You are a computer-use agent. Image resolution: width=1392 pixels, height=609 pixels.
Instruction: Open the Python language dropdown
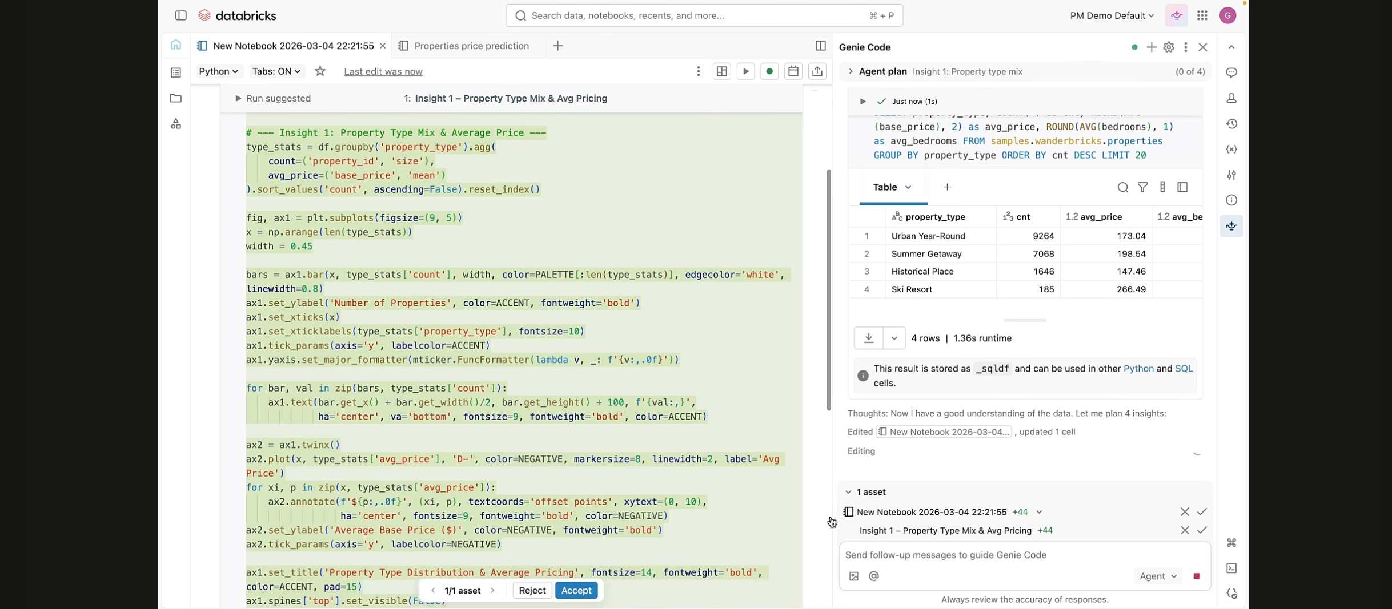point(218,71)
